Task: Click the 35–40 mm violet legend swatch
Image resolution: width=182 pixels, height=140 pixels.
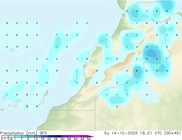Action: [x=71, y=136]
